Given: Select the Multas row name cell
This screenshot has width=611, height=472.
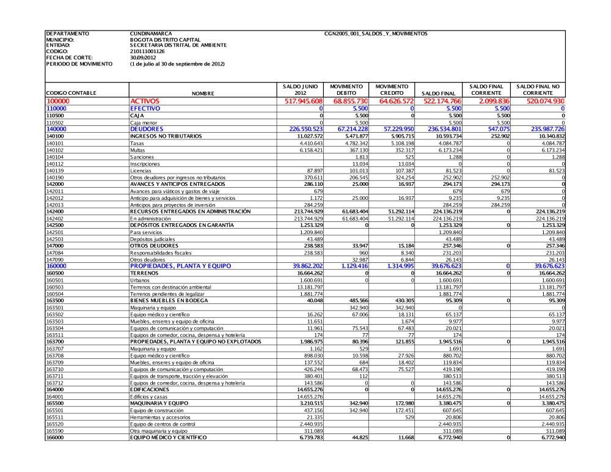Looking at the screenshot, I should [138, 150].
